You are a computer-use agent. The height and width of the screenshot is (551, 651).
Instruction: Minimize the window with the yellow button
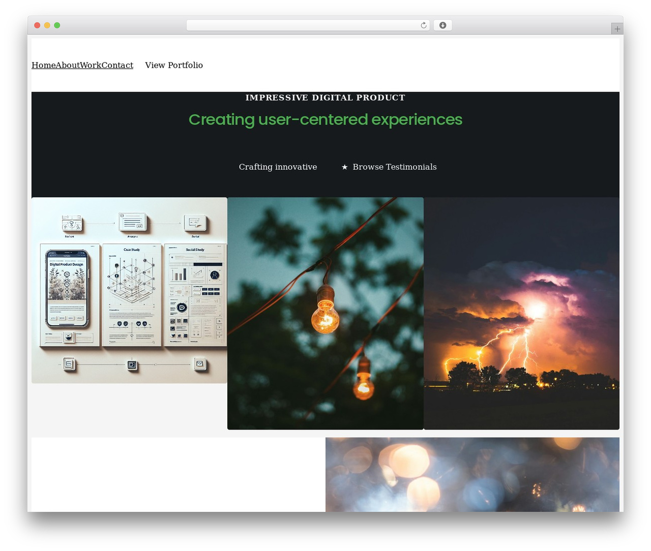coord(47,25)
